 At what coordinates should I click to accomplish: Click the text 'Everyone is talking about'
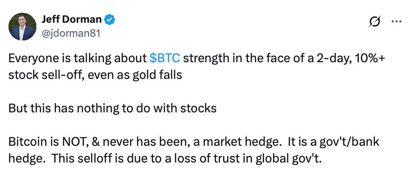tap(77, 59)
